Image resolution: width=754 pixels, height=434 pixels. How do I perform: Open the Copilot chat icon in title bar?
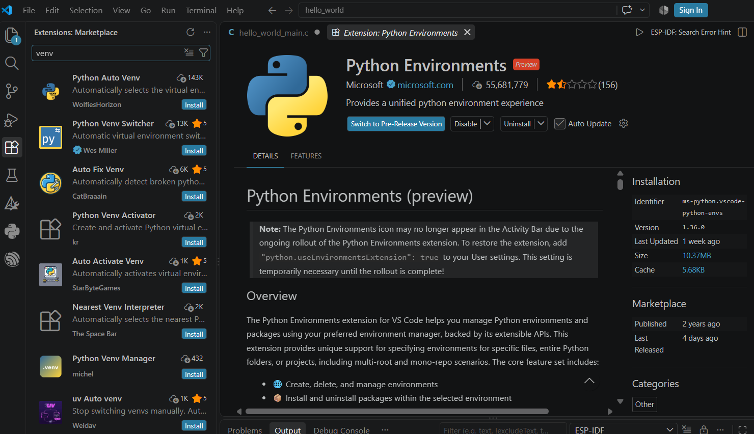(x=627, y=10)
